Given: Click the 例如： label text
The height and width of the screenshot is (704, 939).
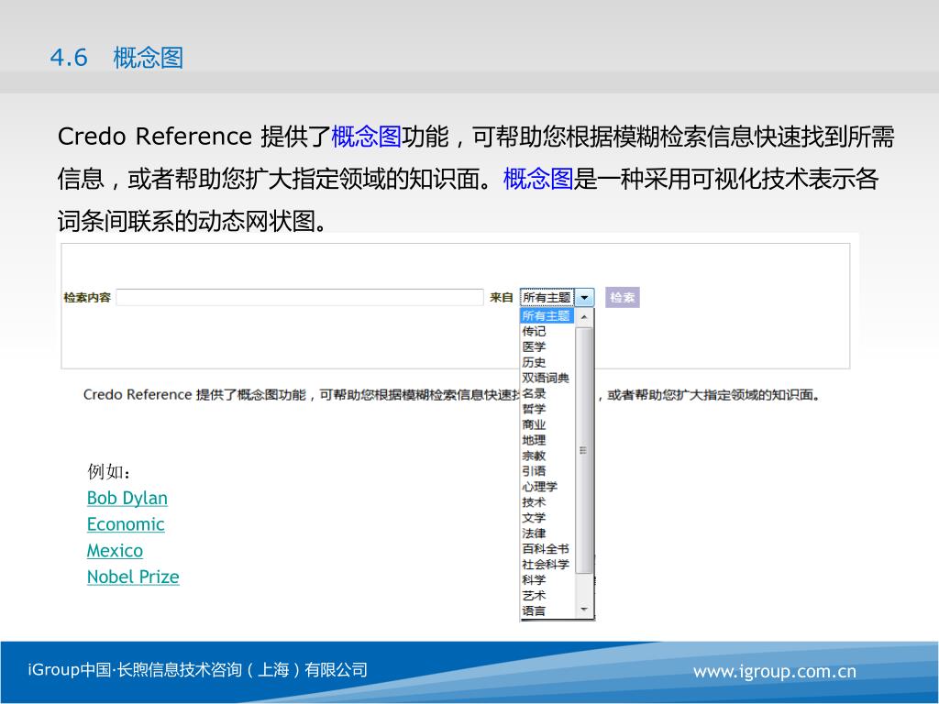Looking at the screenshot, I should (x=109, y=472).
